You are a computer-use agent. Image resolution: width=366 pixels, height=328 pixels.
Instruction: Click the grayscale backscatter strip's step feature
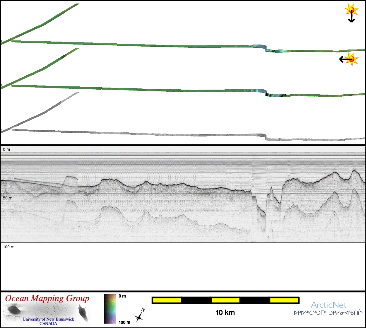266,137
